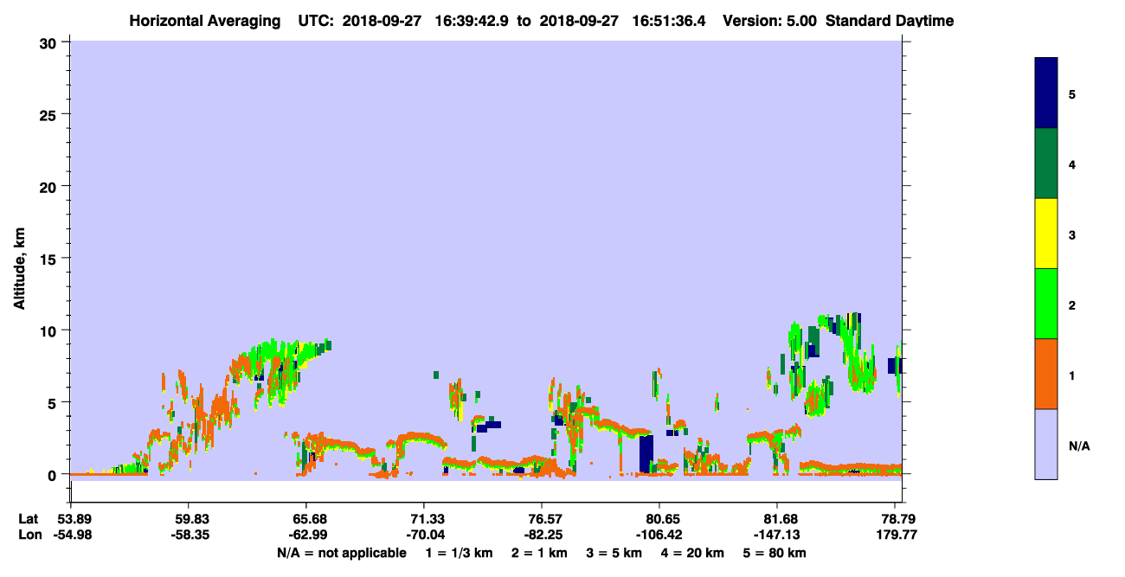Click the '2 = 1 km' legend entry
This screenshot has height=577, width=1125.
[538, 552]
